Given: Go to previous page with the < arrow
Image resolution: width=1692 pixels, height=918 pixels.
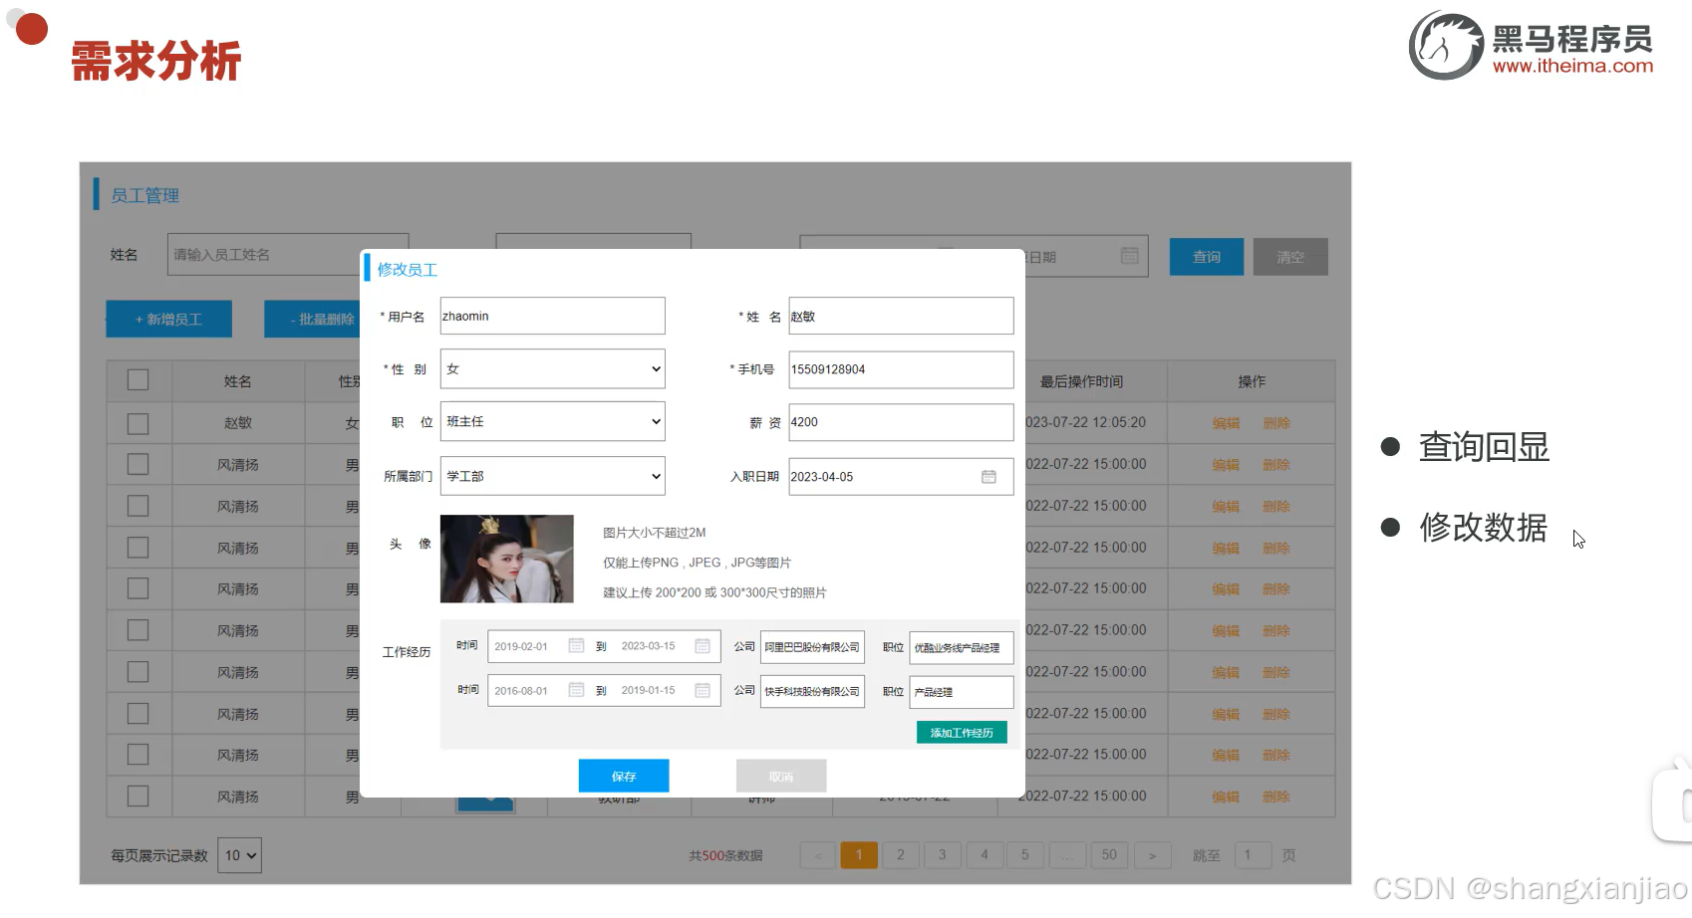Looking at the screenshot, I should (817, 854).
